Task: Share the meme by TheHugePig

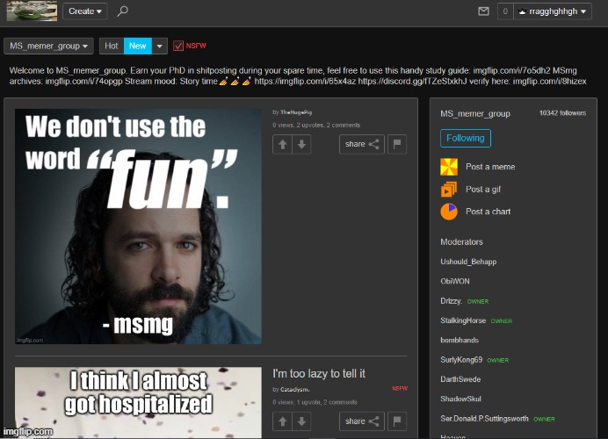Action: click(x=362, y=145)
